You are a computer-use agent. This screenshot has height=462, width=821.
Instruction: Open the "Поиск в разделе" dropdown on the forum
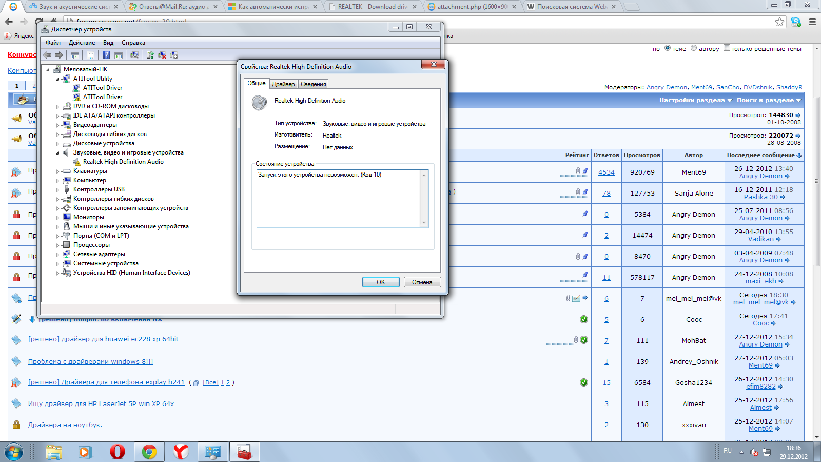click(769, 100)
